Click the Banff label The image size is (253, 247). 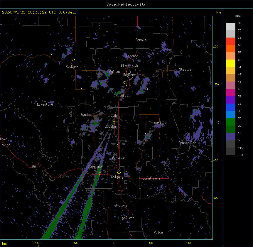pyautogui.click(x=36, y=166)
